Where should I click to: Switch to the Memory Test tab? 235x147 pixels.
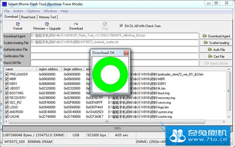(x=48, y=17)
